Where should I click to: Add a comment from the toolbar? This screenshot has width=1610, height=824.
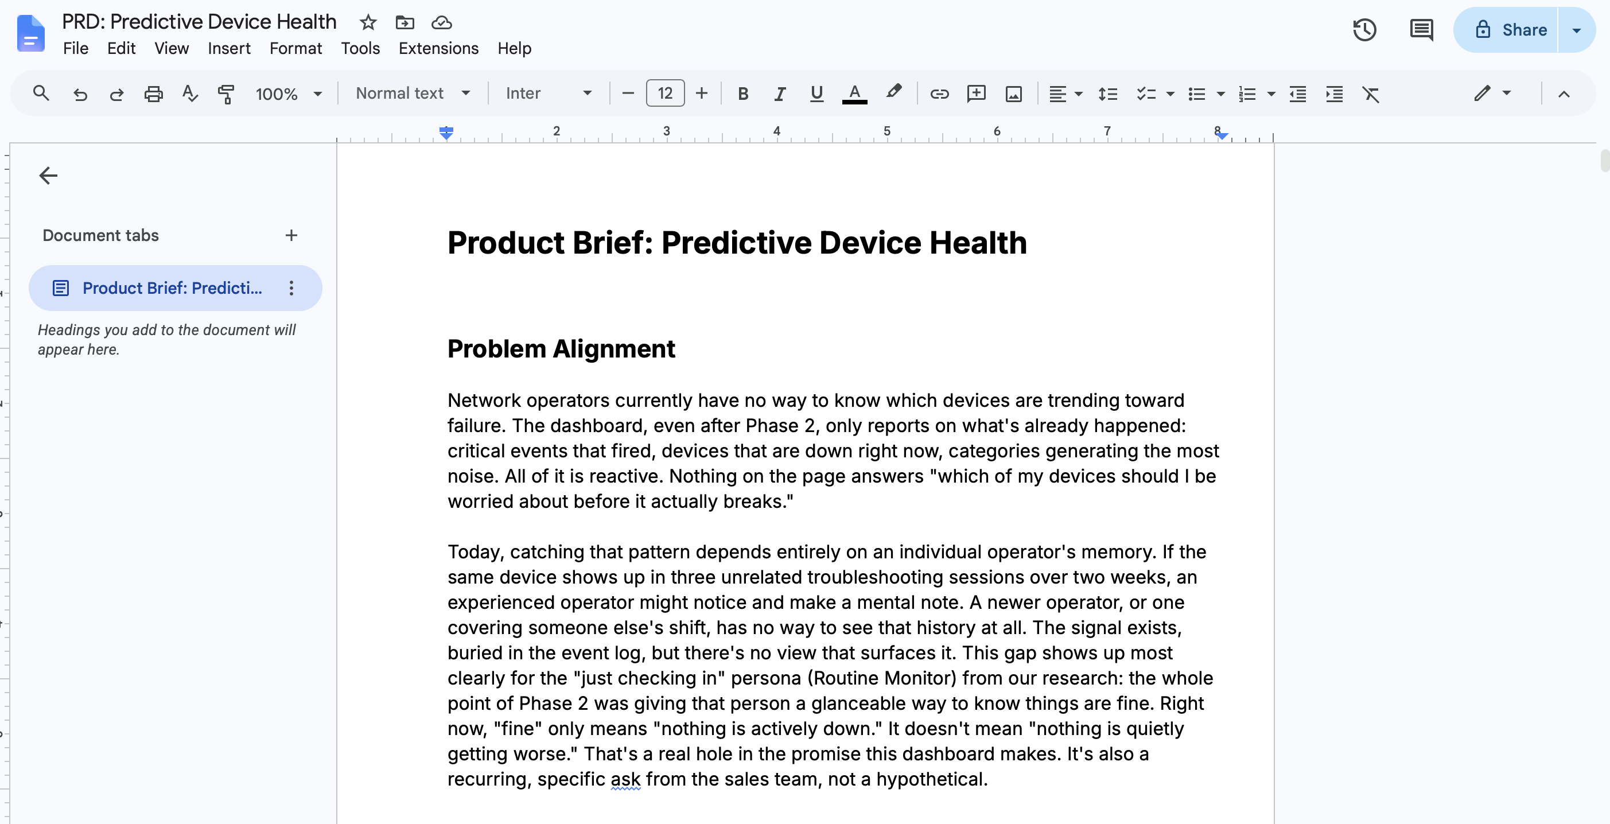[x=976, y=94]
